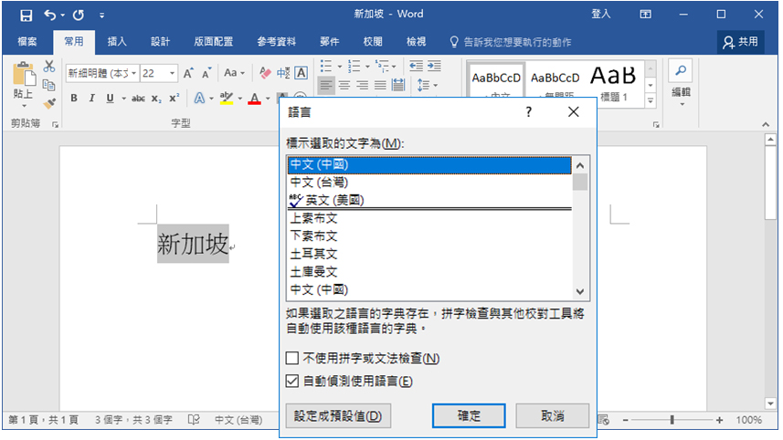Viewport: 783px width, 440px height.
Task: Expand the styles gallery more arrow
Action: [651, 100]
